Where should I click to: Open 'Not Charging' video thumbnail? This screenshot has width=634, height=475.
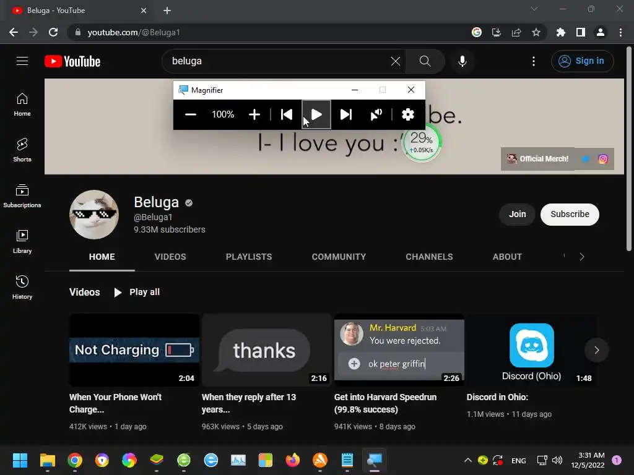pyautogui.click(x=134, y=350)
